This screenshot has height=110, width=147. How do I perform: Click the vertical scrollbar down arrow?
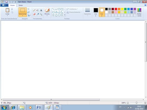[x=146, y=97]
